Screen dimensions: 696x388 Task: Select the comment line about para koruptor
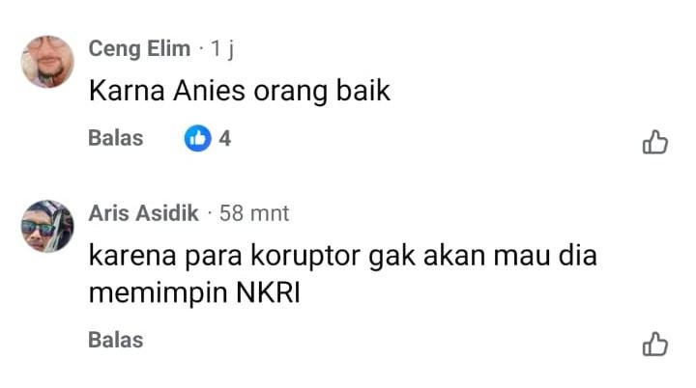tap(342, 257)
